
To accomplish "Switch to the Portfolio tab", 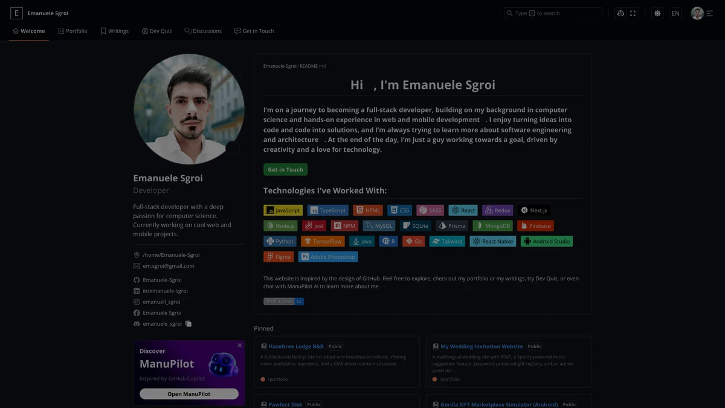I will (x=72, y=31).
